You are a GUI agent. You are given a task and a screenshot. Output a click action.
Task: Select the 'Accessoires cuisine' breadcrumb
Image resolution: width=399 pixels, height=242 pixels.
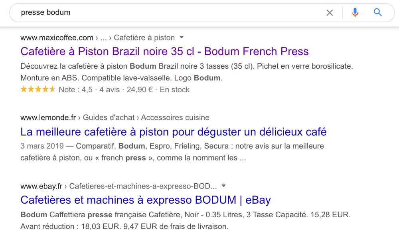coord(175,117)
